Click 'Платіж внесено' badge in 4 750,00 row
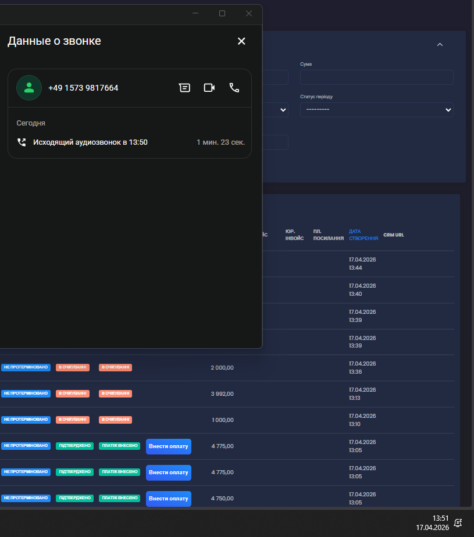 120,498
